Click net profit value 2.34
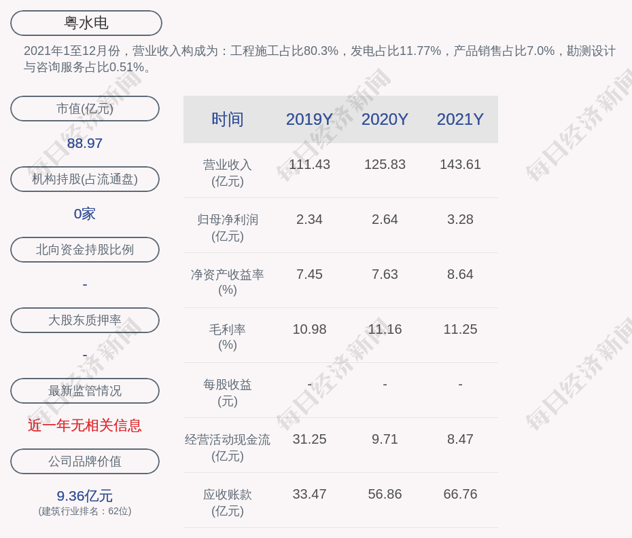The image size is (632, 538). pyautogui.click(x=309, y=219)
